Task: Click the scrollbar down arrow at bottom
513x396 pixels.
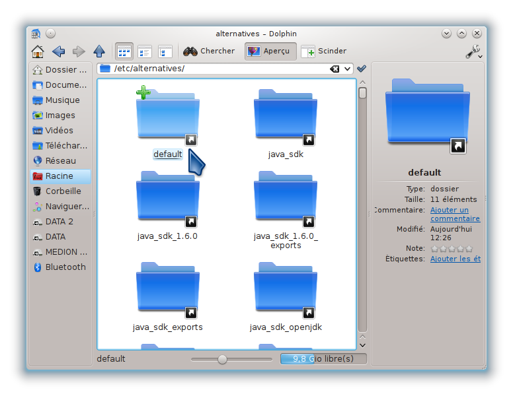Action: tap(362, 345)
